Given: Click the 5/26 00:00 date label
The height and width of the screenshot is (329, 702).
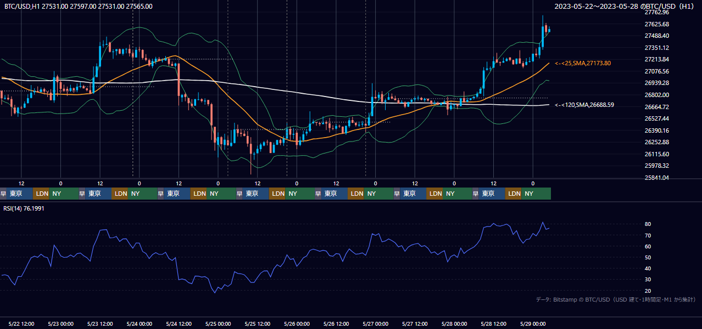Looking at the screenshot, I should click(297, 324).
